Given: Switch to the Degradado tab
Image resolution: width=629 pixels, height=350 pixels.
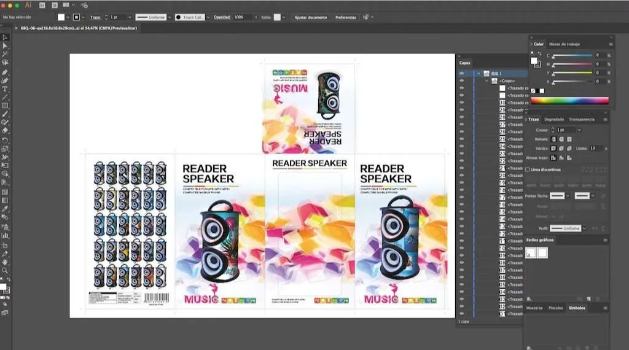Looking at the screenshot, I should [x=553, y=119].
